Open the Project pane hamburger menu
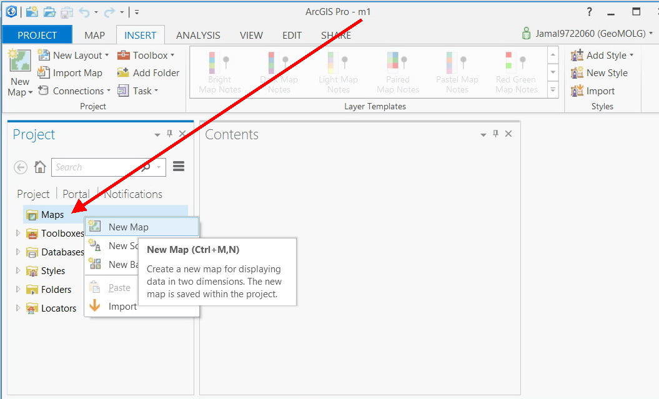This screenshot has width=659, height=399. tap(179, 166)
